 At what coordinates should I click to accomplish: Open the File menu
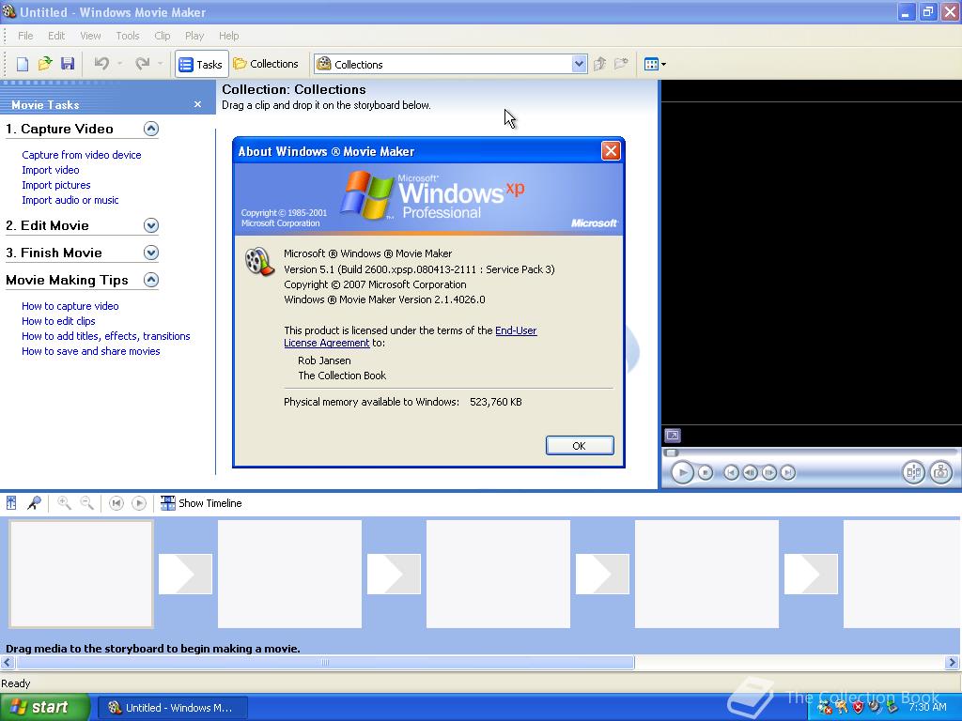click(25, 36)
